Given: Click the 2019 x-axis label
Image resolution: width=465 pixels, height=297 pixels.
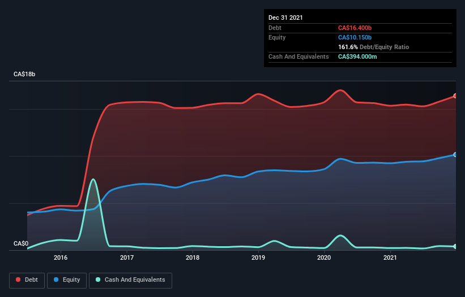Looking at the screenshot, I should tap(258, 257).
